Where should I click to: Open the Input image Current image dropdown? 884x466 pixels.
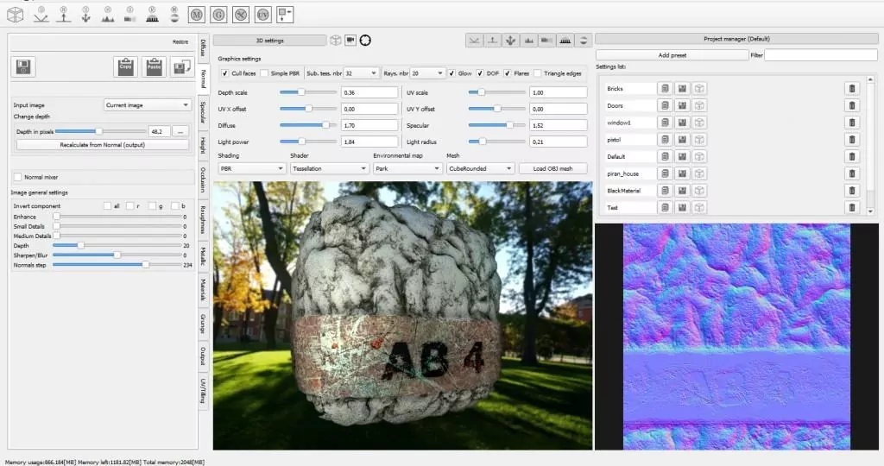coord(147,105)
